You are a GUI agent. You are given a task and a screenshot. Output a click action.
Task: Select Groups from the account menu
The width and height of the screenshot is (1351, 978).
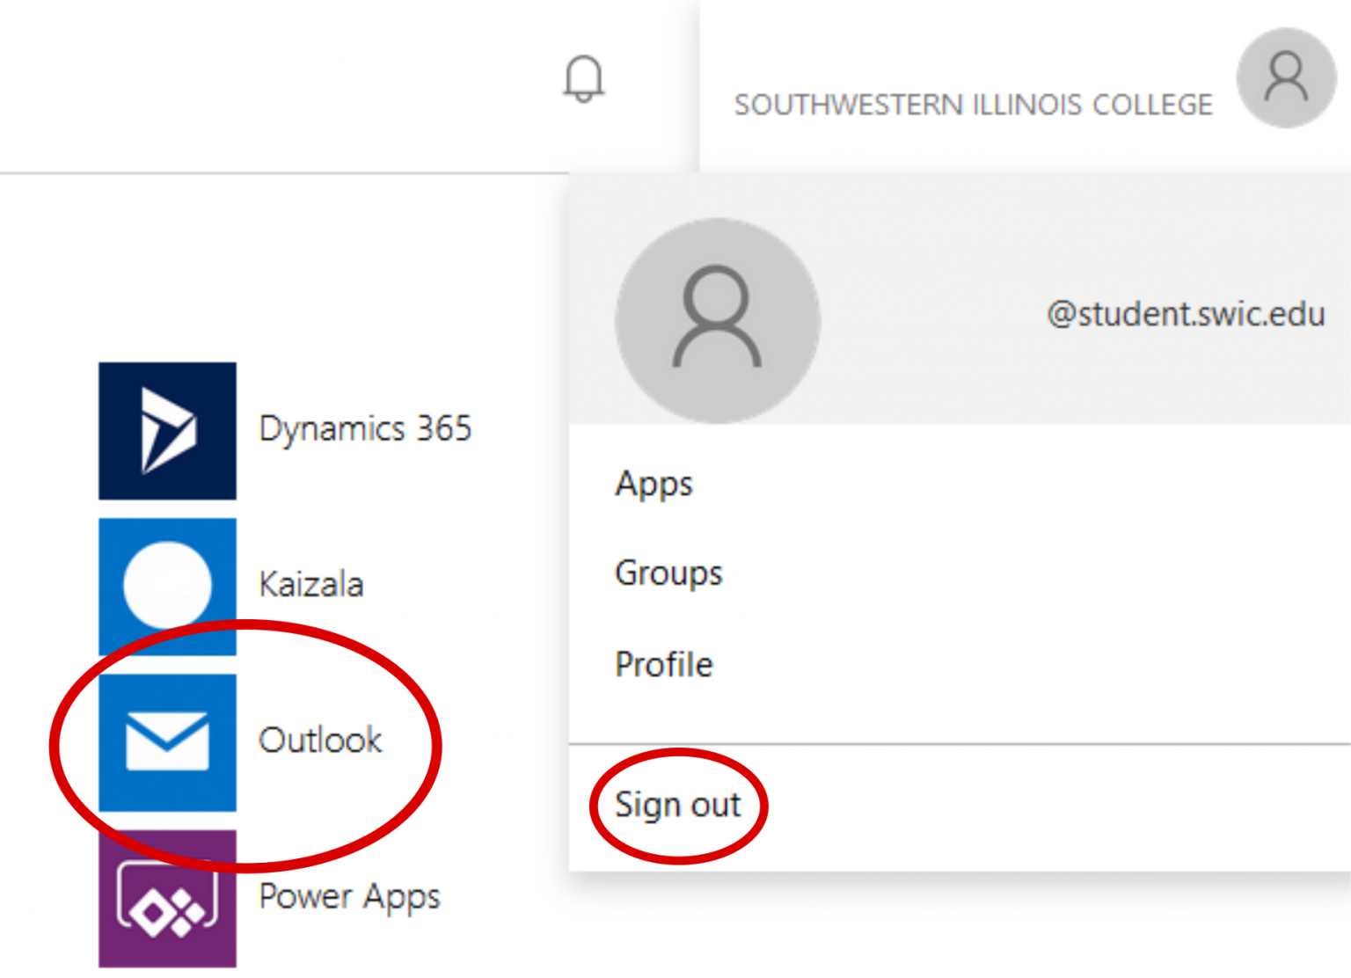pyautogui.click(x=668, y=573)
